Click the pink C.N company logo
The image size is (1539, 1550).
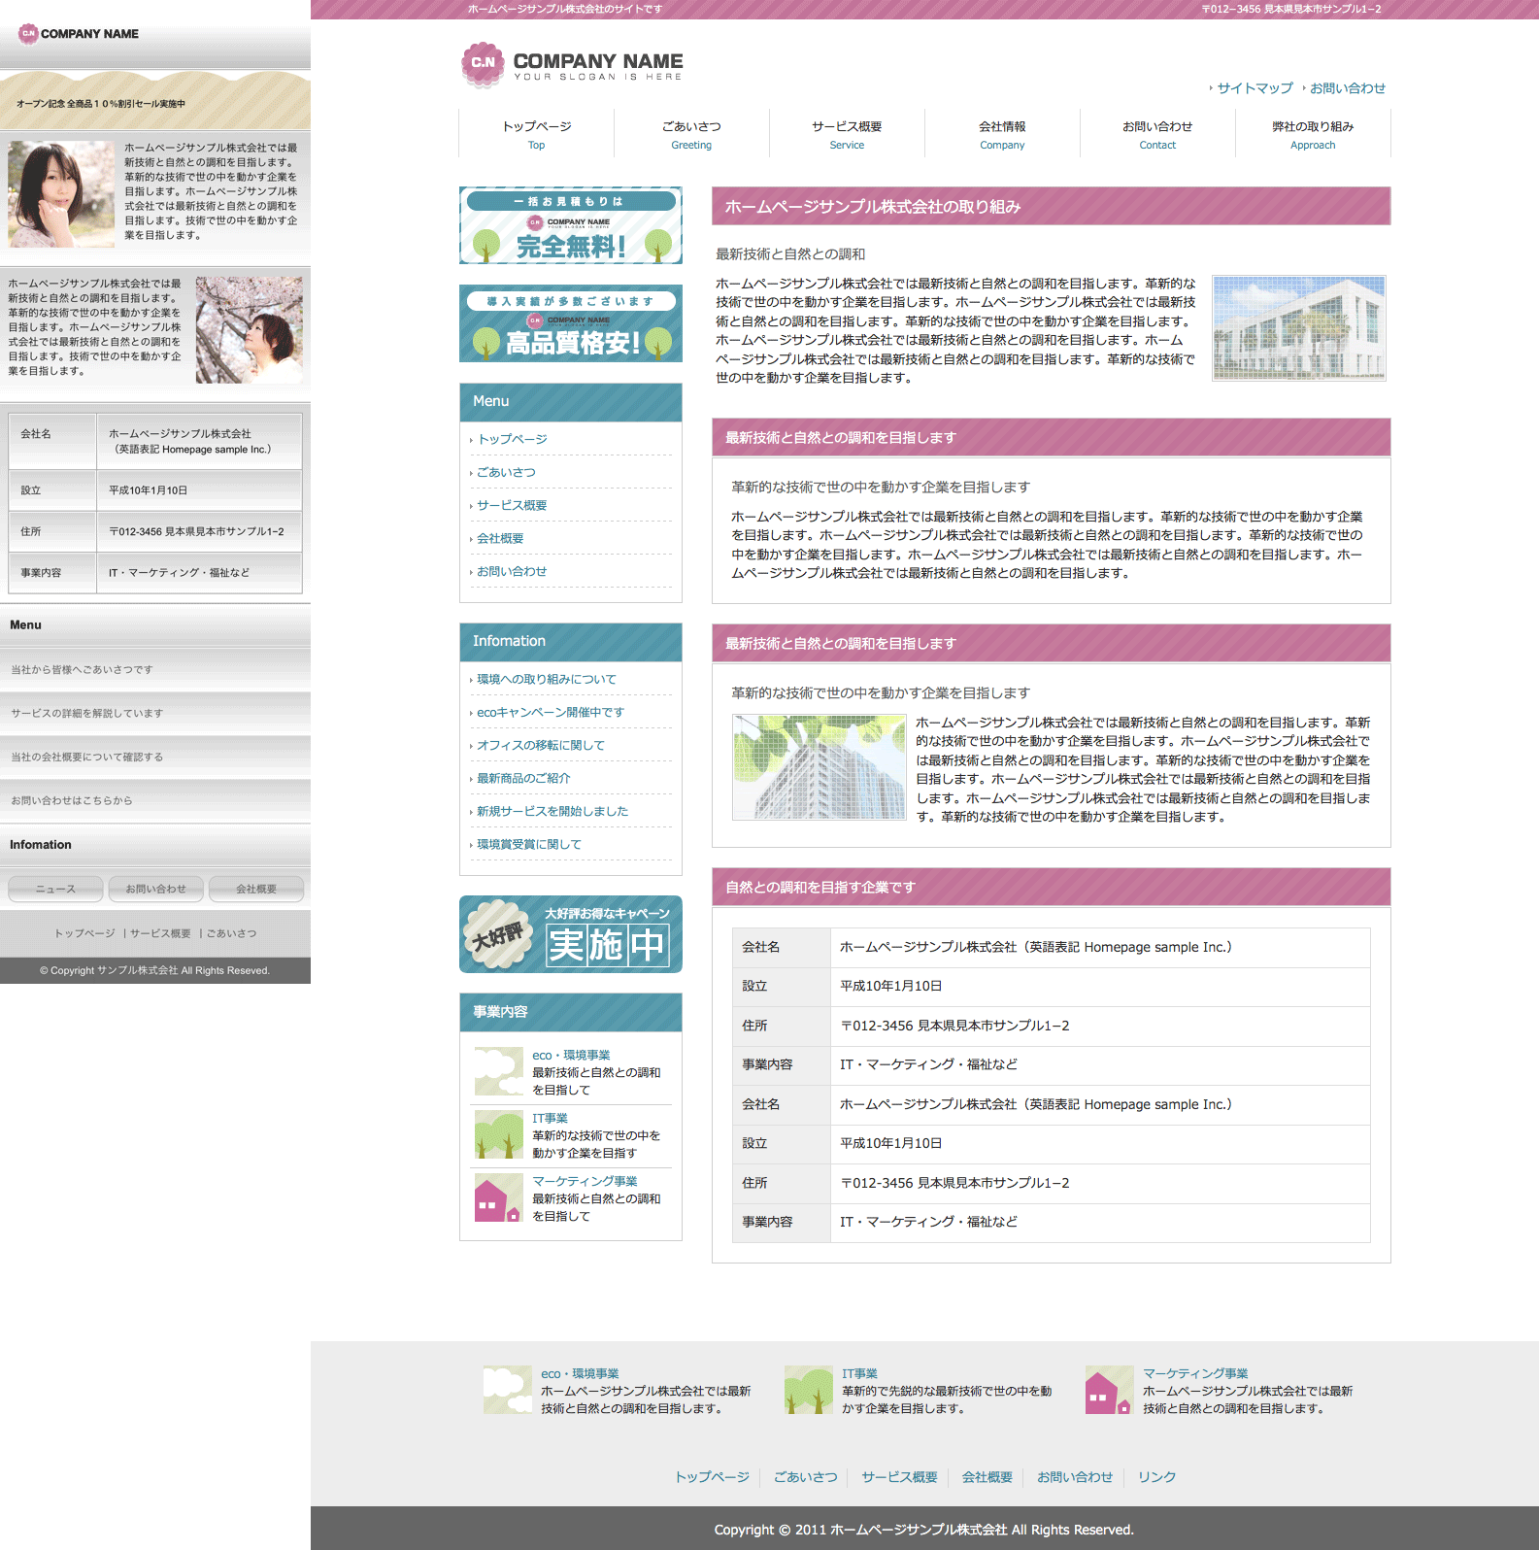483,63
